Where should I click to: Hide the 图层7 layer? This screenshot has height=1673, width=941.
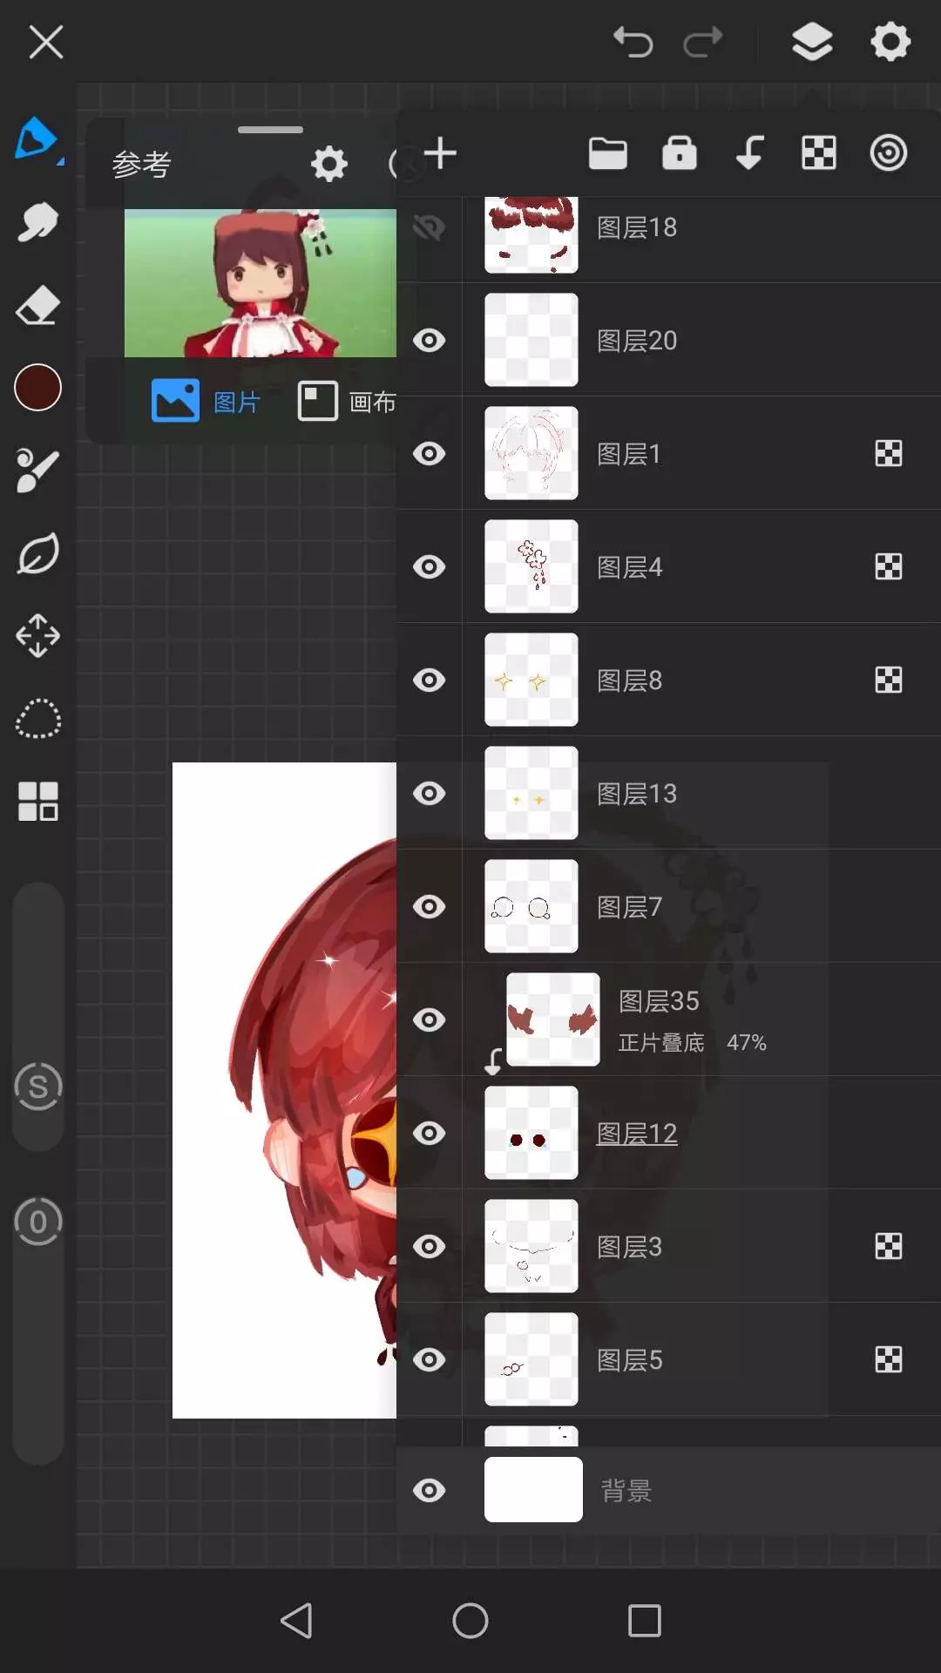click(429, 906)
